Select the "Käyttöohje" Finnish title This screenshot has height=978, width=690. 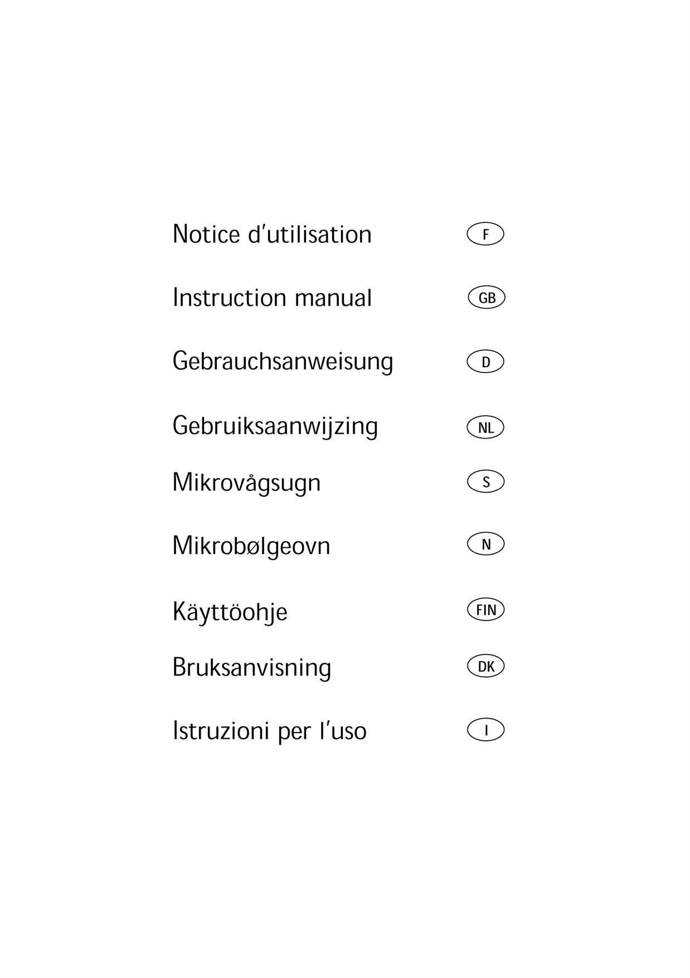click(230, 612)
